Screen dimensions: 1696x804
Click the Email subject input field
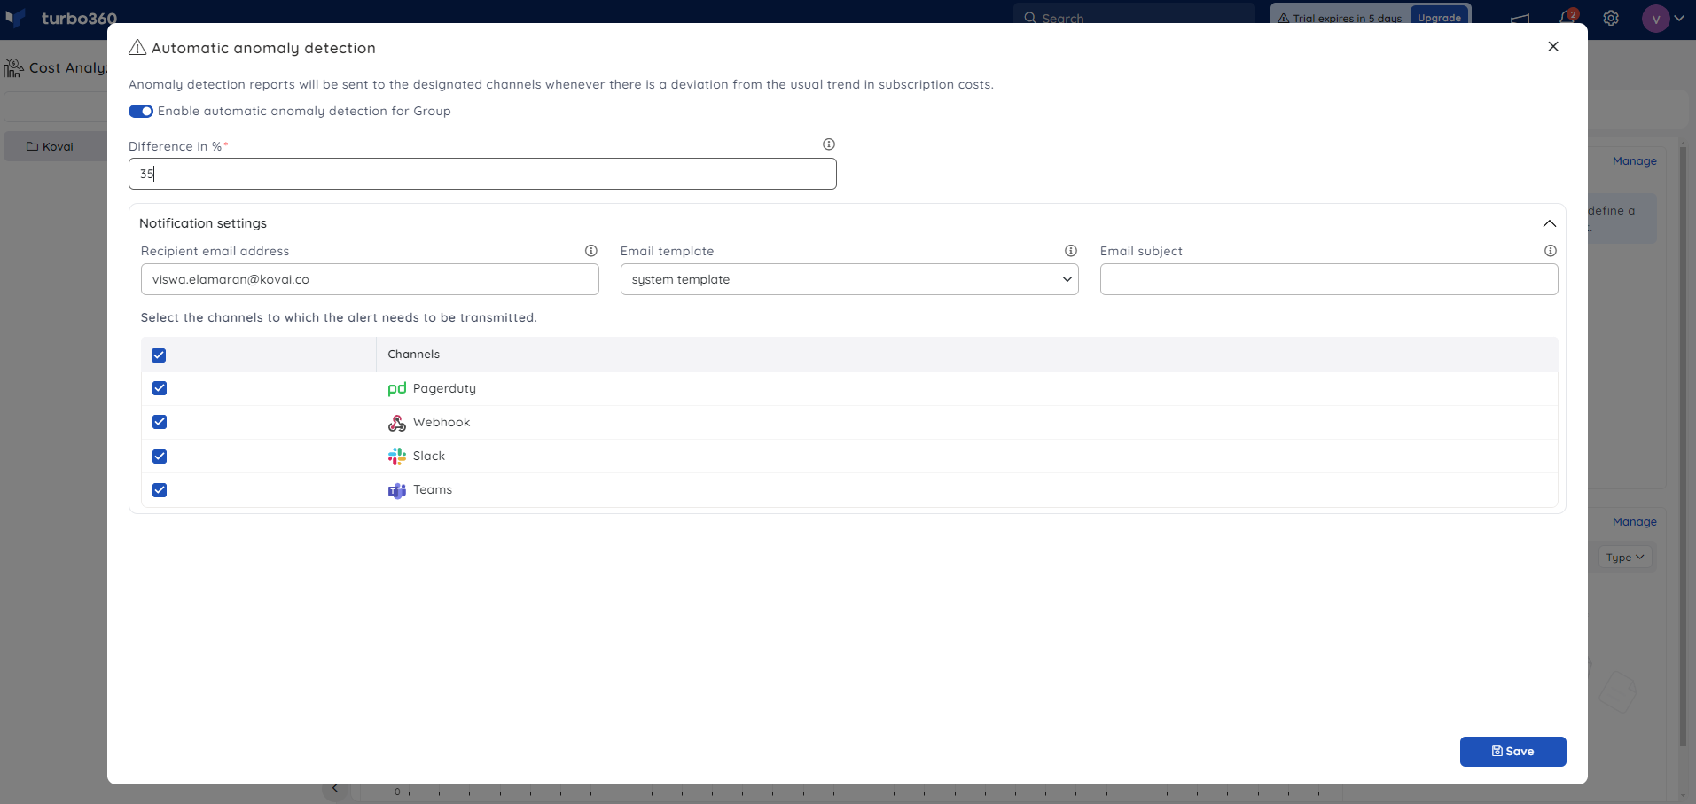[1328, 279]
